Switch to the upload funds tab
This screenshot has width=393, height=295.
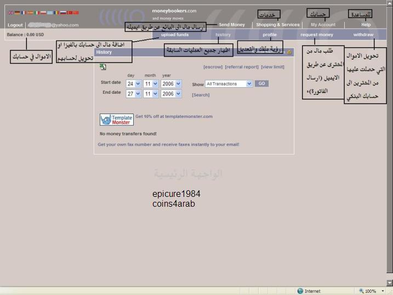point(174,35)
